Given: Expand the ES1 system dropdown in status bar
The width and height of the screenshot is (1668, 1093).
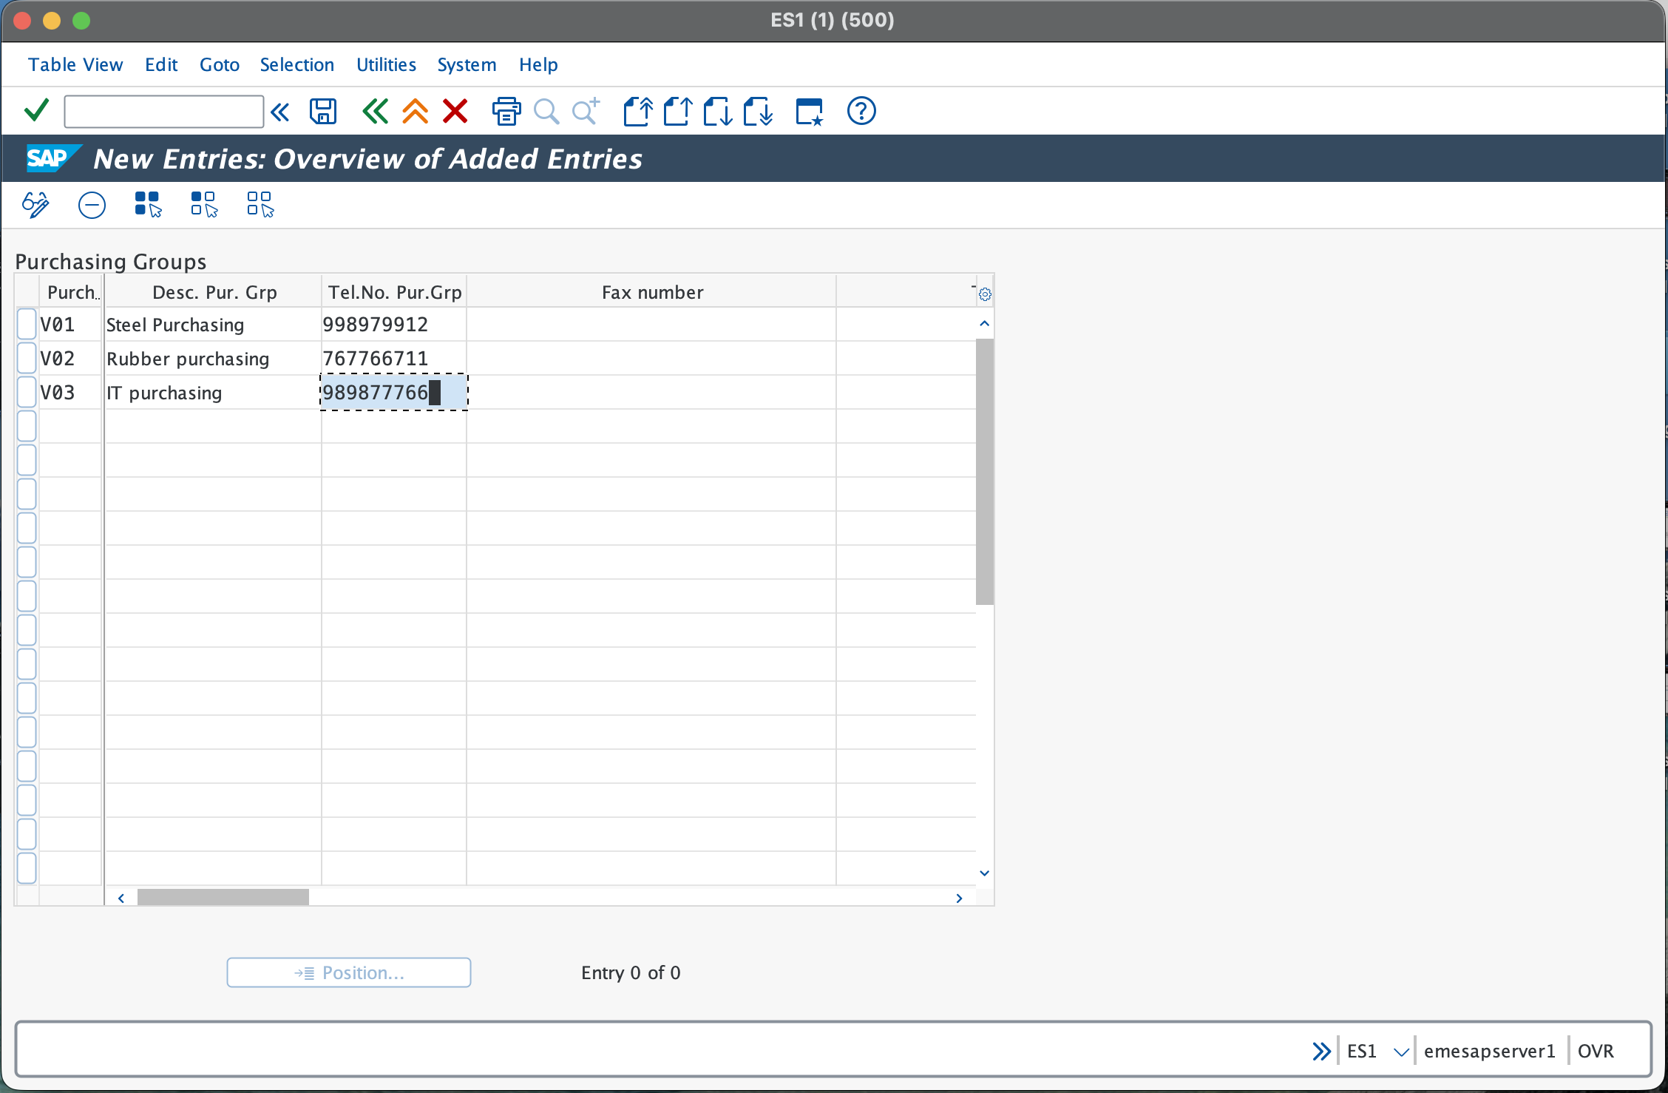Looking at the screenshot, I should [1401, 1051].
